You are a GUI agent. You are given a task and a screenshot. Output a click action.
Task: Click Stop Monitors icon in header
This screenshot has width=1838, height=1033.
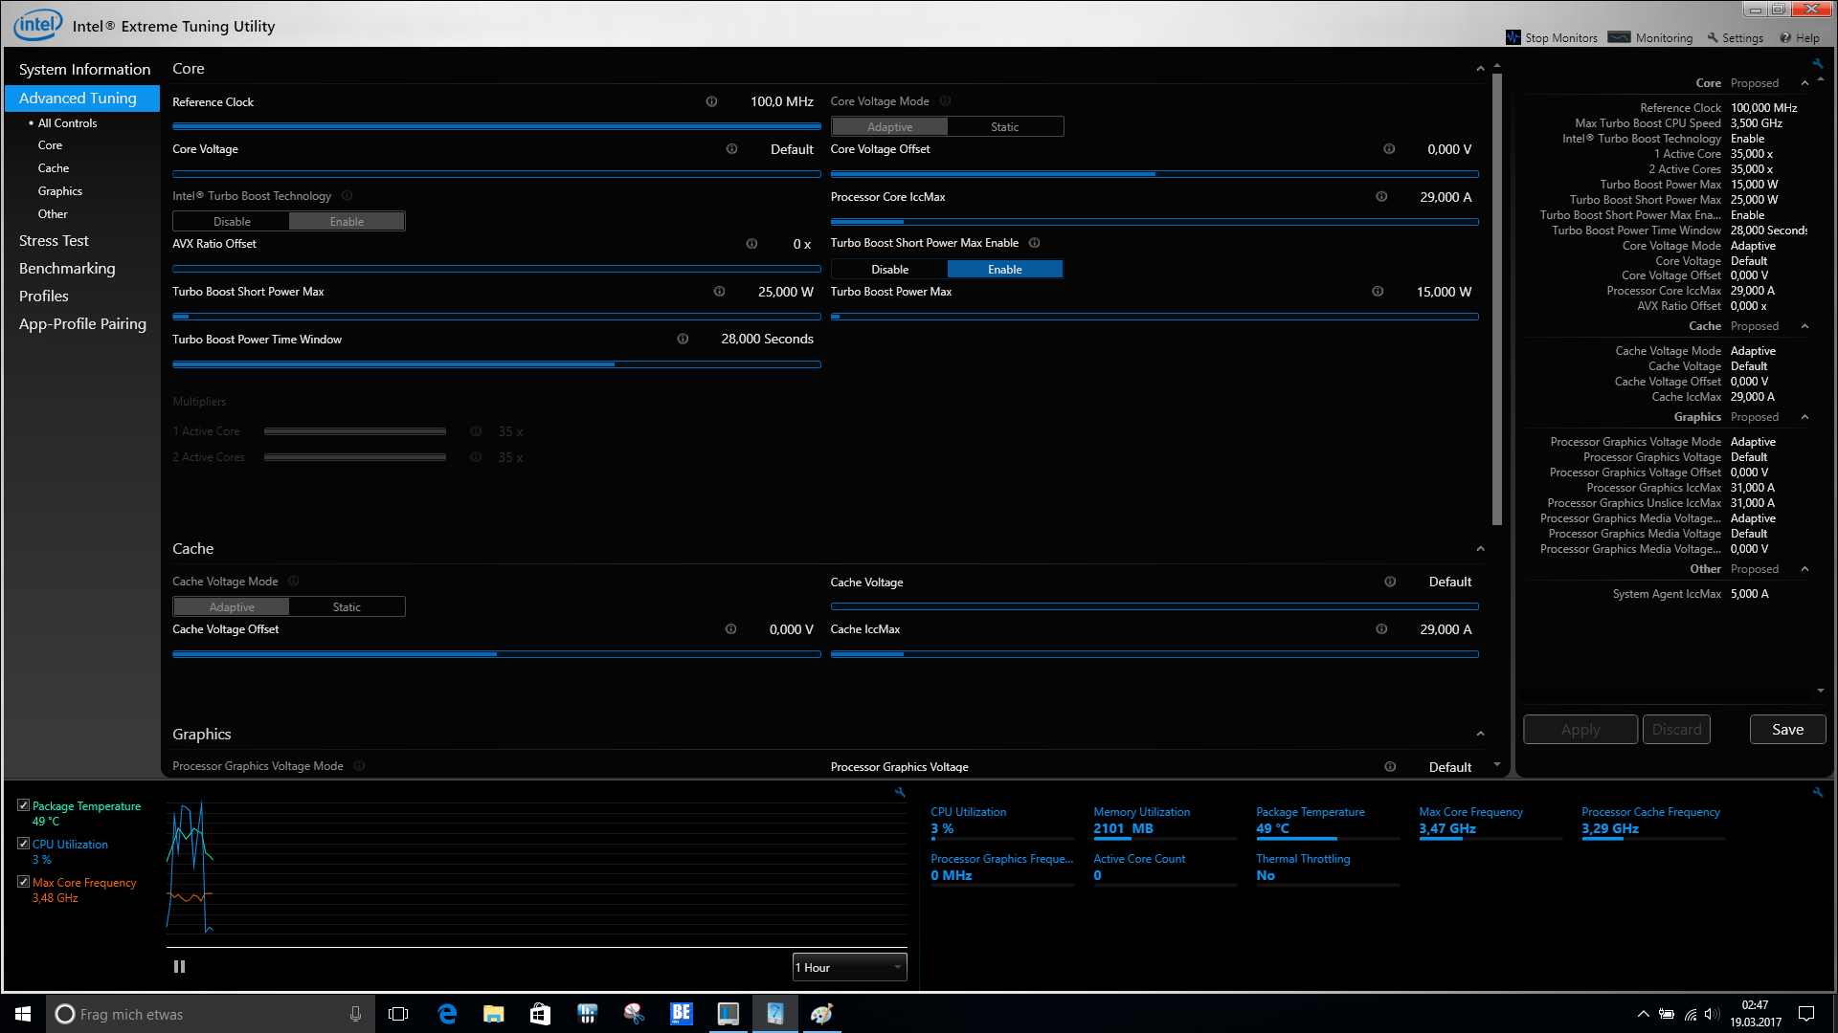1513,37
